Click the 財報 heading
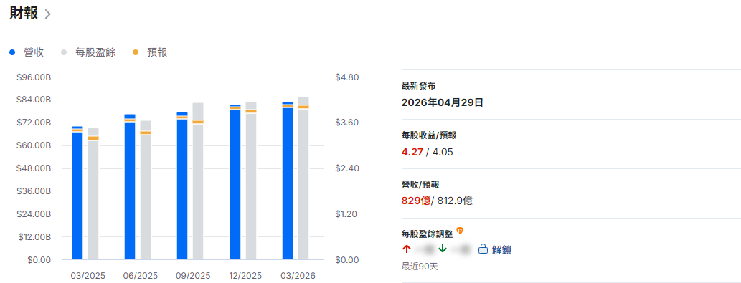Viewport: 741px width, 283px height. (24, 13)
